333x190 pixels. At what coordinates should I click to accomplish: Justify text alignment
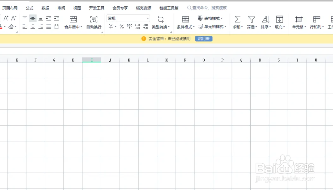49,27
